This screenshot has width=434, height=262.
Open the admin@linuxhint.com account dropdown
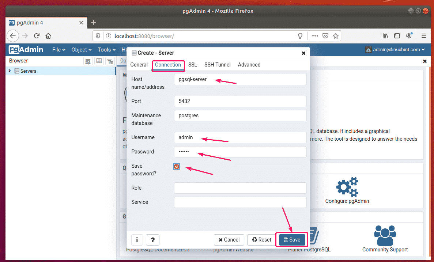(x=396, y=49)
